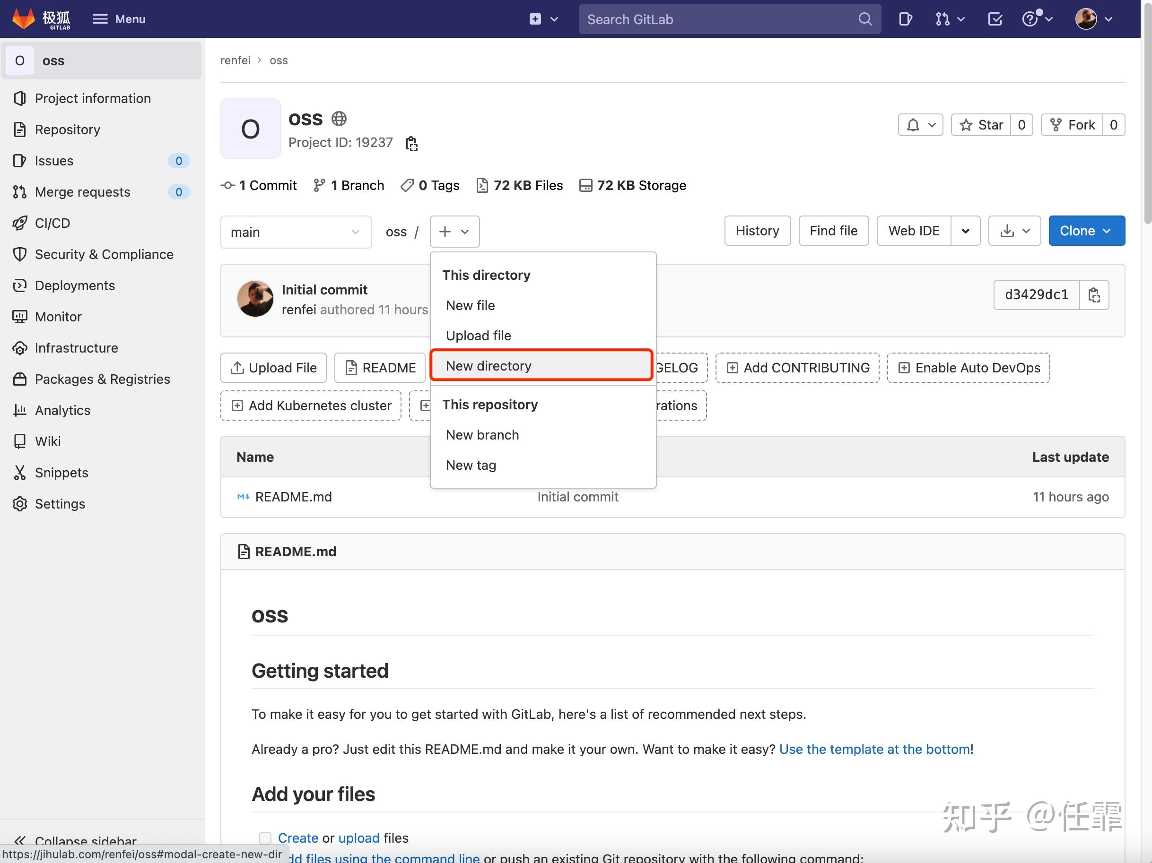Image resolution: width=1152 pixels, height=863 pixels.
Task: Expand the main branch selector
Action: click(295, 232)
